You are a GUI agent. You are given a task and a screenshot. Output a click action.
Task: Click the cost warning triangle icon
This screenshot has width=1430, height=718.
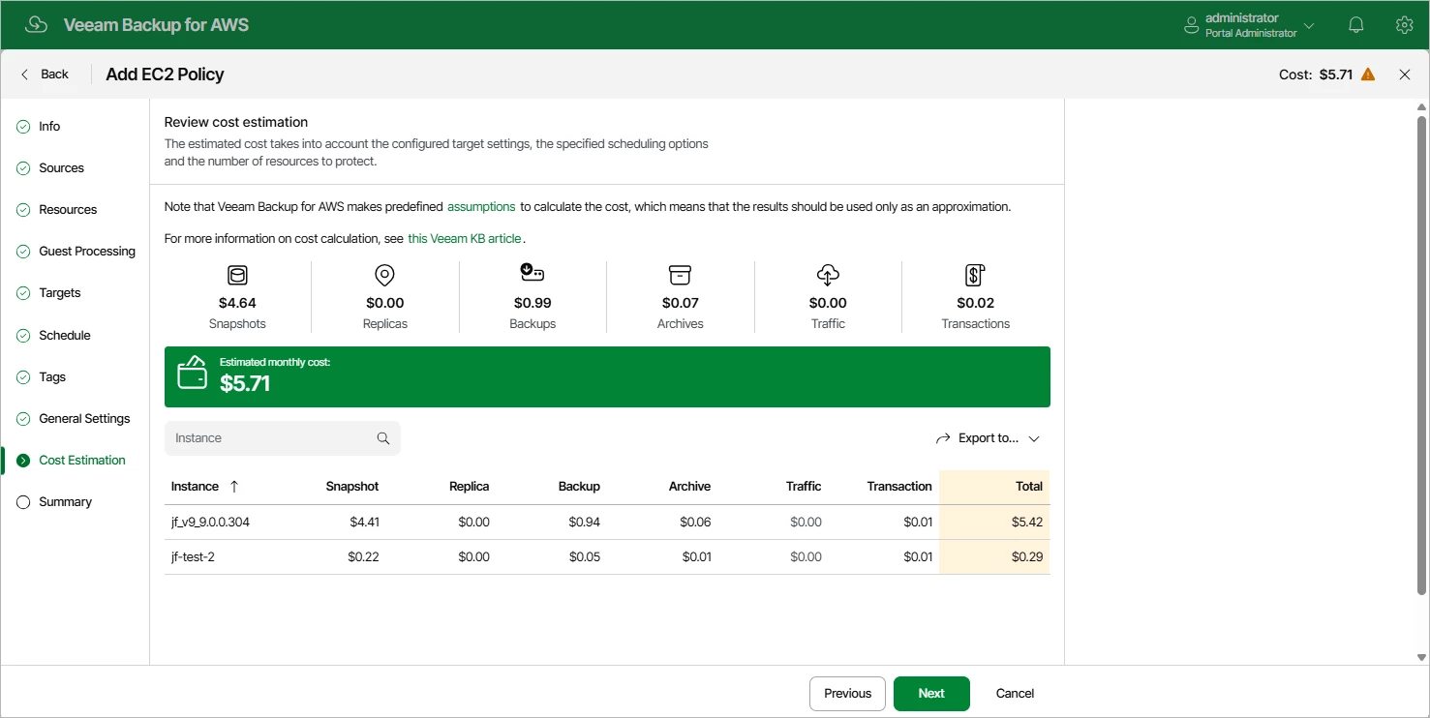coord(1368,75)
